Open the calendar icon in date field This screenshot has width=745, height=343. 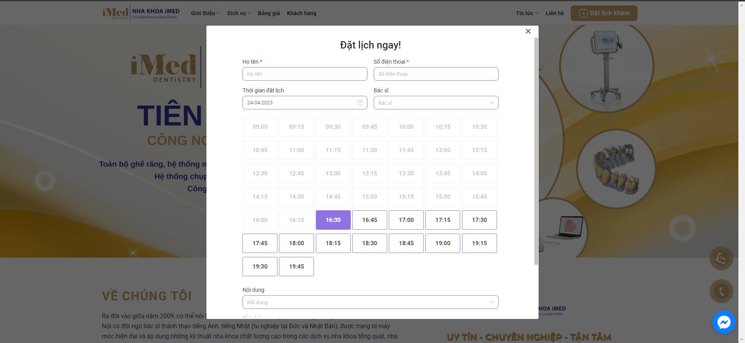(x=360, y=103)
